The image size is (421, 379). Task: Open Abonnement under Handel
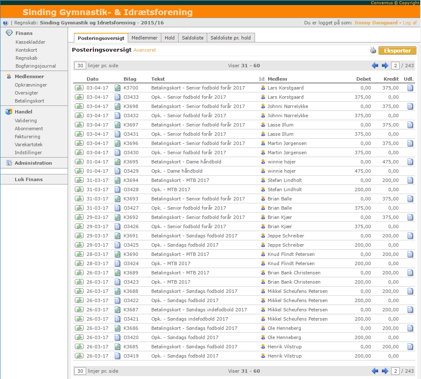point(29,129)
